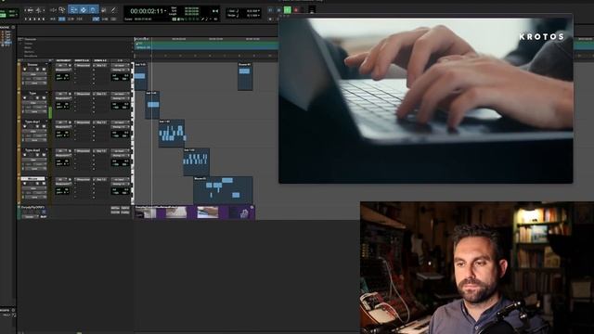Select the MIDI clip on the Type track
Image resolution: width=594 pixels, height=334 pixels.
[x=152, y=105]
